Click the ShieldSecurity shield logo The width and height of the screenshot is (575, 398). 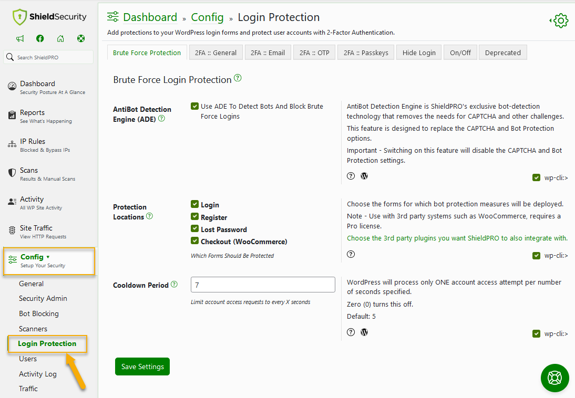click(19, 17)
